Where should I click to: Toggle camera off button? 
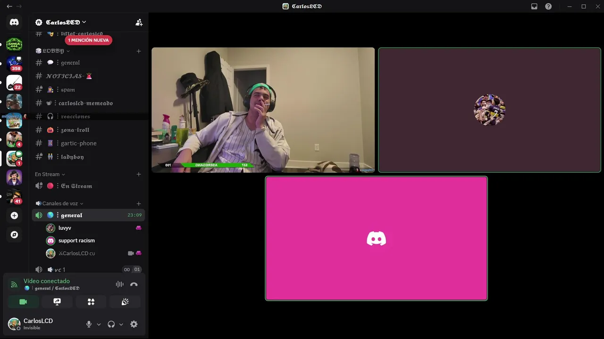23,302
